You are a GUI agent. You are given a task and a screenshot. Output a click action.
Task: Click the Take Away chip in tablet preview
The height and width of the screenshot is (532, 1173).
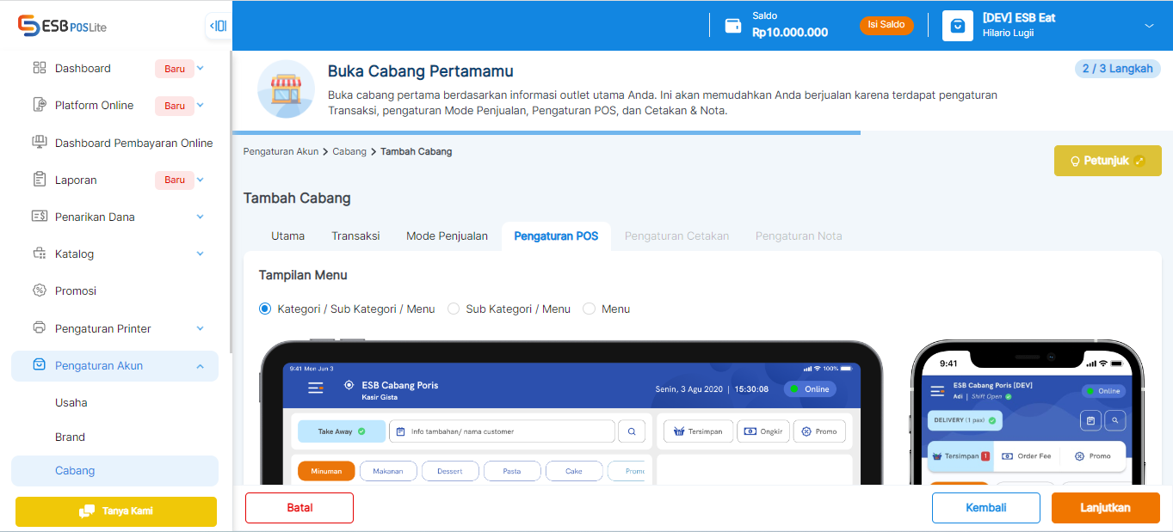pyautogui.click(x=342, y=431)
